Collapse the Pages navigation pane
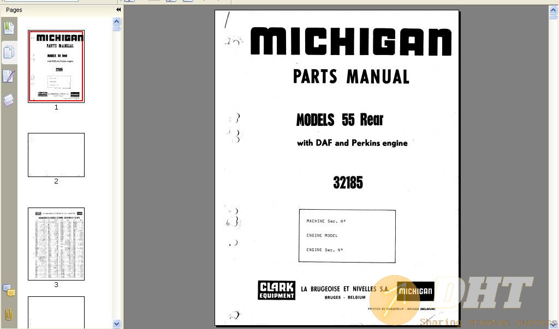Screen dimensions: 559x329 coord(118,10)
